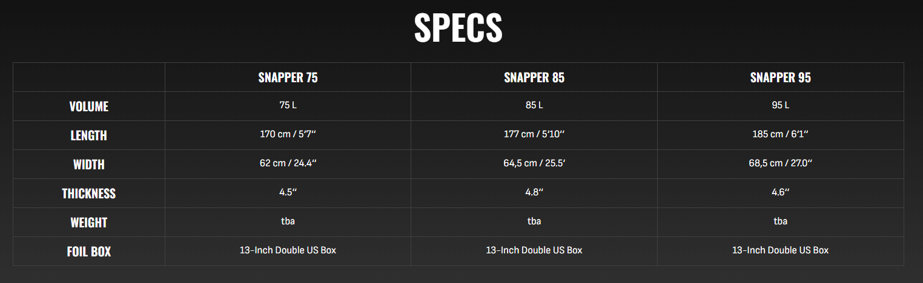Click the Foil Box row label
This screenshot has width=923, height=283.
(89, 252)
